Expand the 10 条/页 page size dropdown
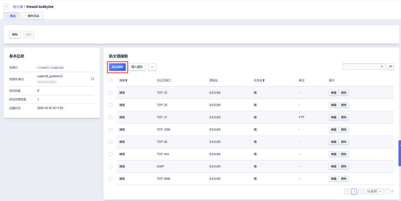The image size is (401, 201). point(374,191)
